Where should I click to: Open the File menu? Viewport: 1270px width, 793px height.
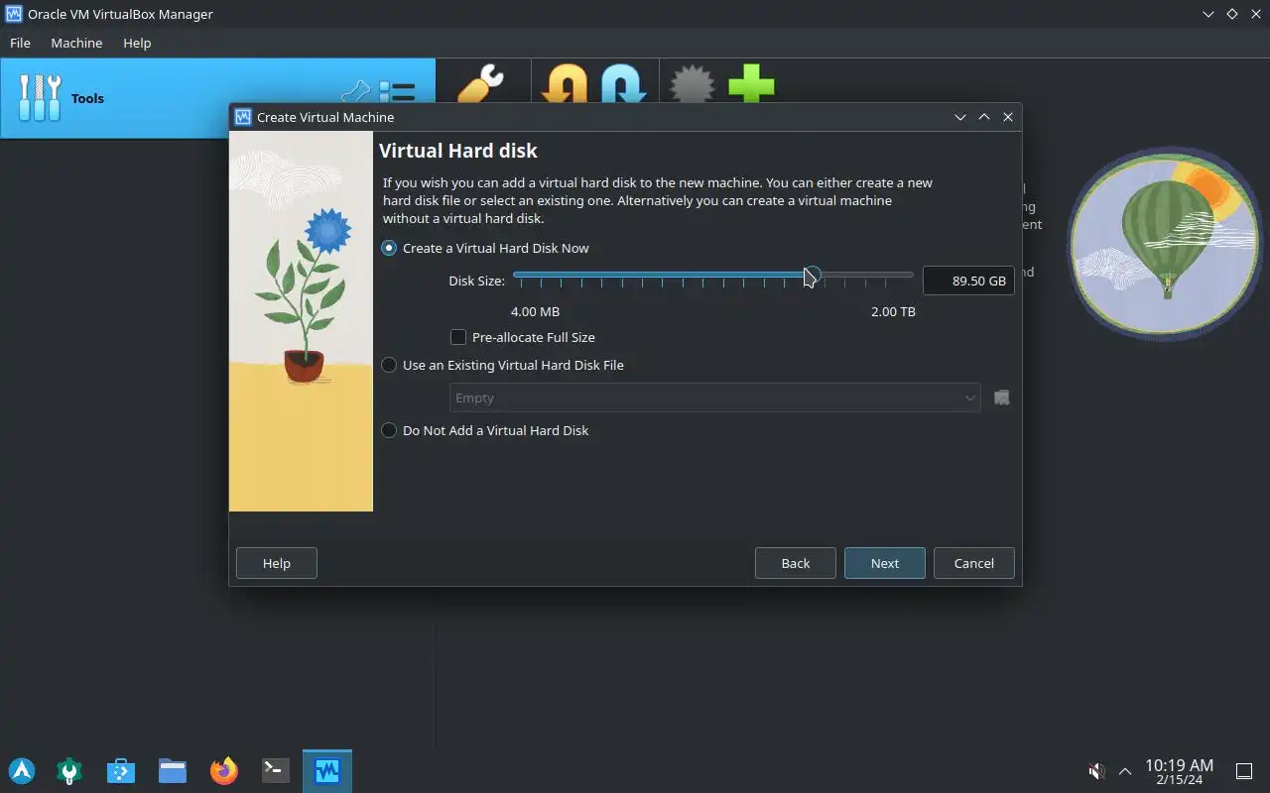(x=20, y=43)
